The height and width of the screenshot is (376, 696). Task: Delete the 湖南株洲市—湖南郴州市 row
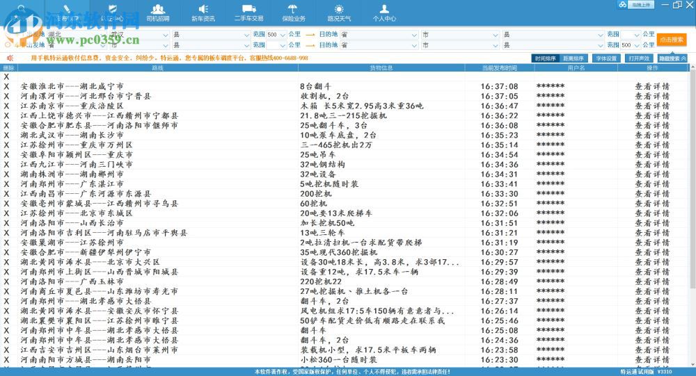point(6,174)
